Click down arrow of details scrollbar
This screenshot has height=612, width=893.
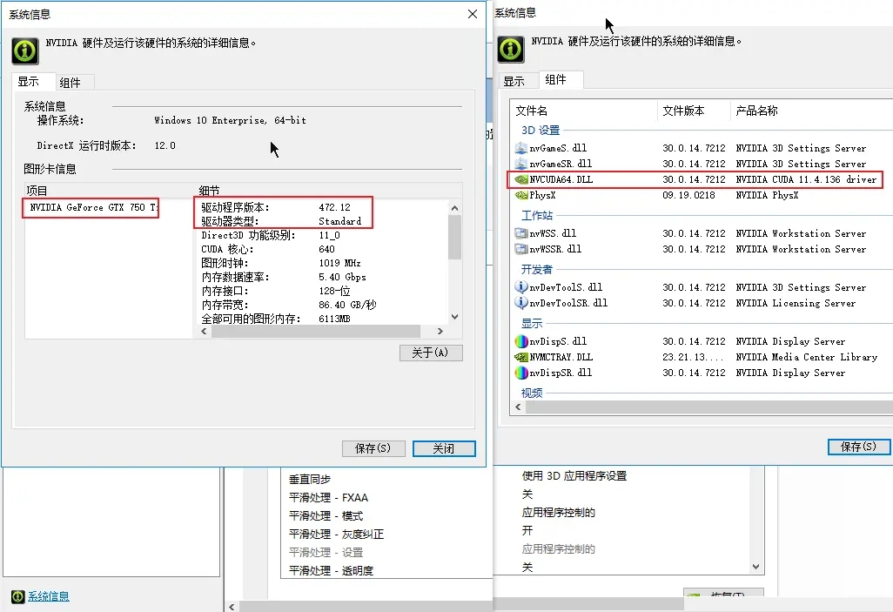tap(454, 317)
